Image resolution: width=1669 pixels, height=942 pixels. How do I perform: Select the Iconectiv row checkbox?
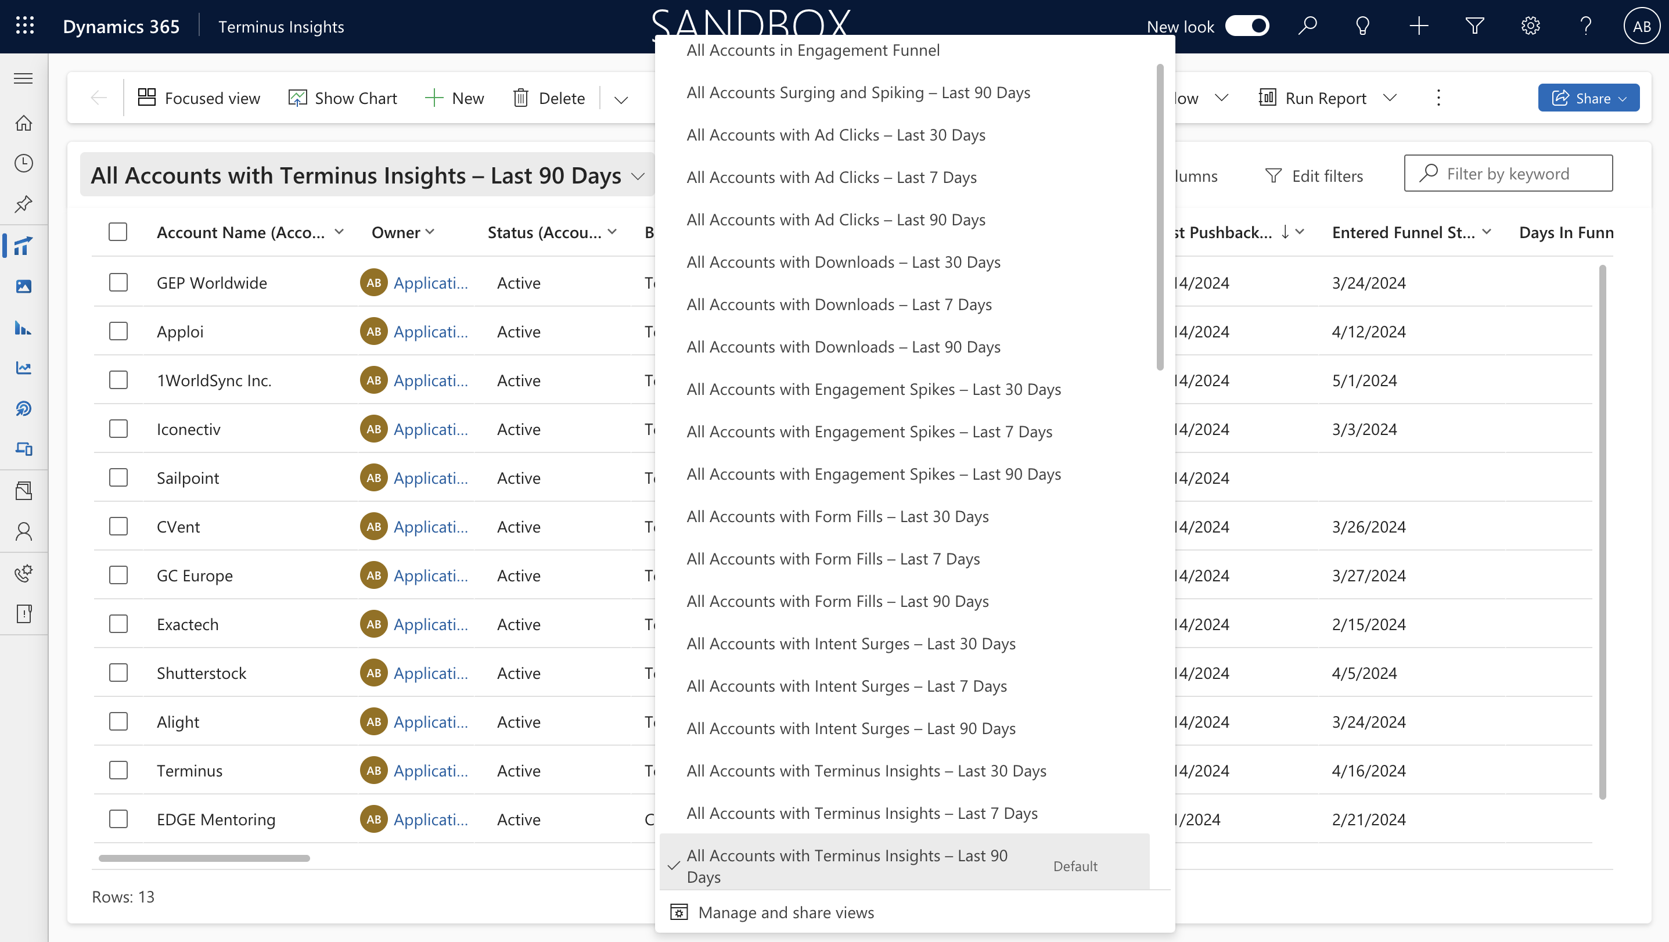[118, 429]
